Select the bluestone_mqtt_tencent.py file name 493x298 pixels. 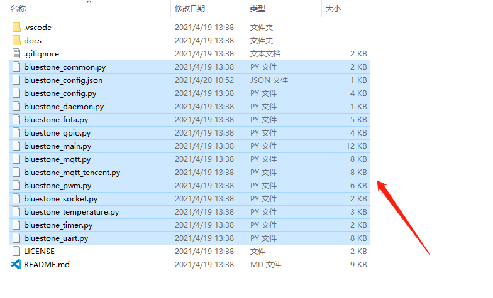72,173
